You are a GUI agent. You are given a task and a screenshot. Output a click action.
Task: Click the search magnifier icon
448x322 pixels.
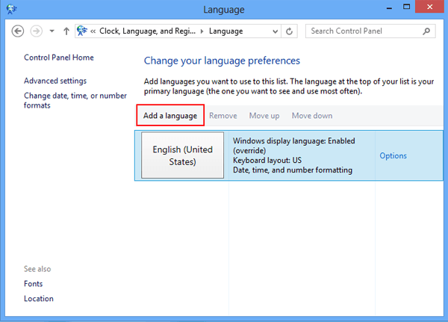(426, 31)
